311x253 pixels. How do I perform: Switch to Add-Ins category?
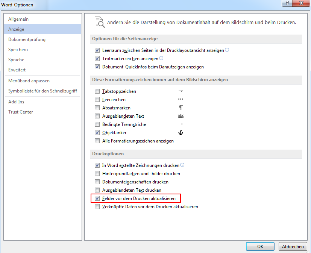(42, 102)
